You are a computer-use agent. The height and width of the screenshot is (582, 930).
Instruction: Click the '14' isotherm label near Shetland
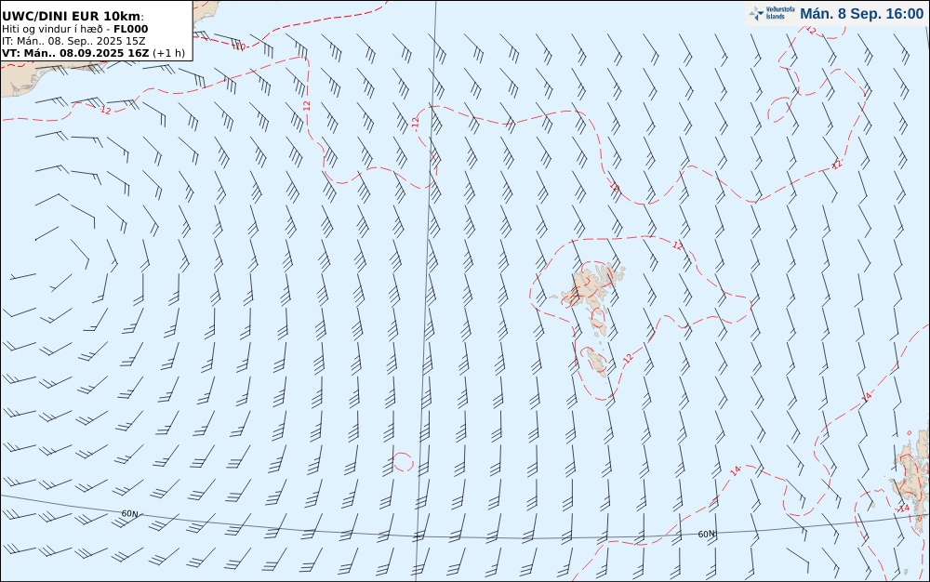(903, 508)
